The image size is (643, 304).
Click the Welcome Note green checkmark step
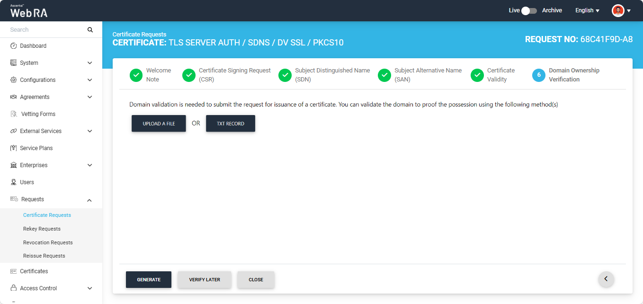point(136,75)
